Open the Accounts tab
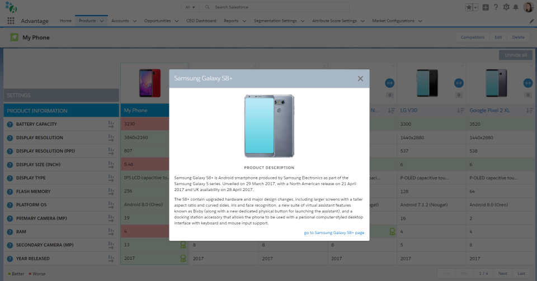The height and width of the screenshot is (281, 537). point(120,21)
